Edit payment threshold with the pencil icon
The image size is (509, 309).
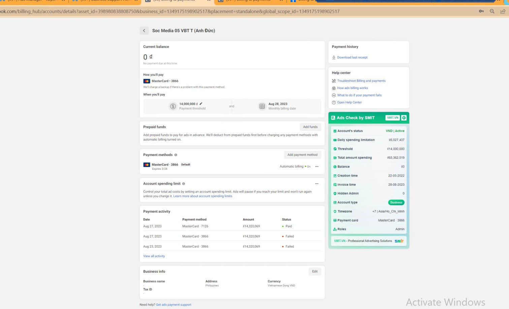tap(201, 104)
